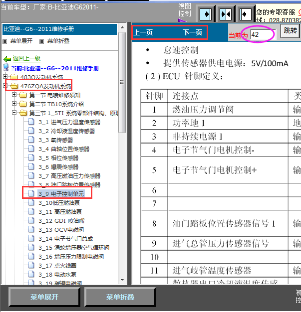The height and width of the screenshot is (312, 301).
Task: Open 3_18 电动水泵 entry
Action: pyautogui.click(x=57, y=275)
